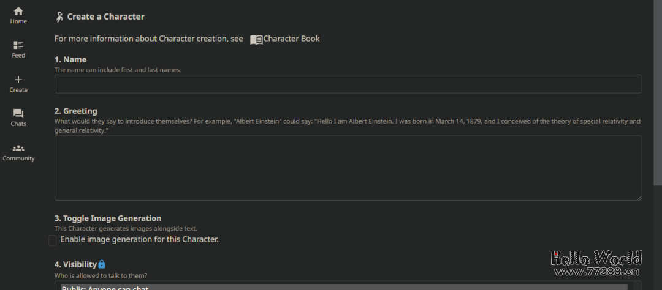Click the character figure icon in page title
662x290 pixels.
click(x=59, y=17)
